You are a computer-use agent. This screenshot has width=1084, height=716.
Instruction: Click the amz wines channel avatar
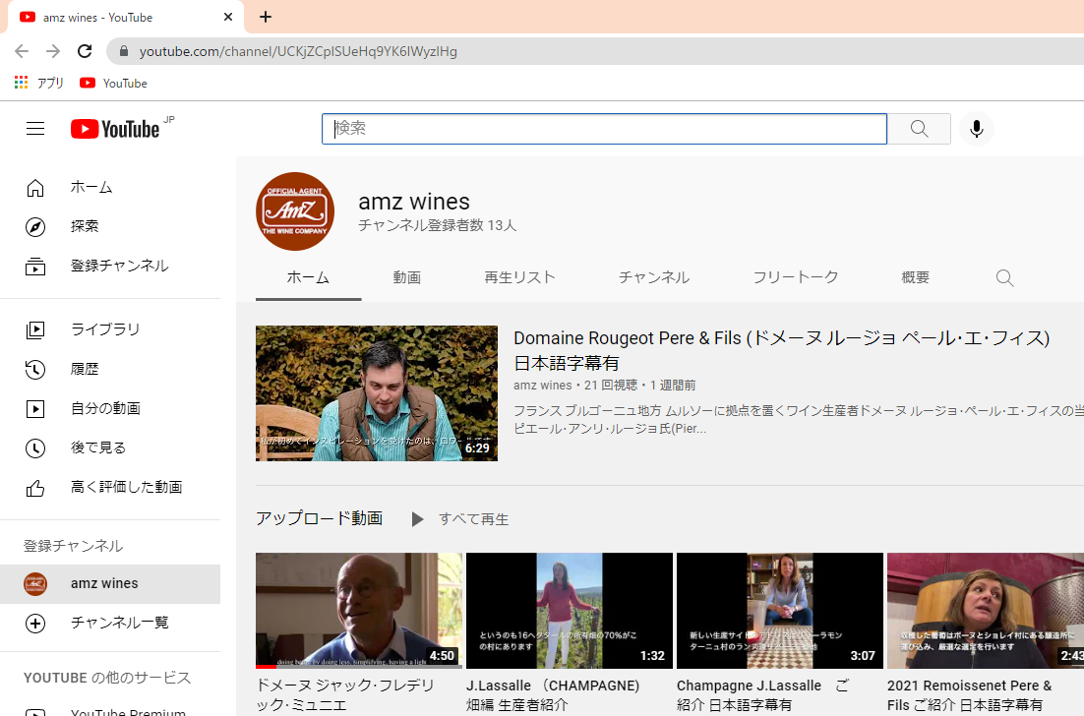point(295,211)
